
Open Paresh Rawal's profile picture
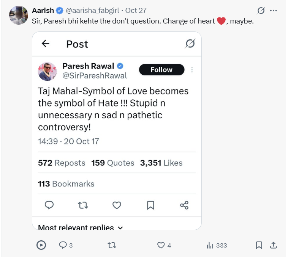47,71
